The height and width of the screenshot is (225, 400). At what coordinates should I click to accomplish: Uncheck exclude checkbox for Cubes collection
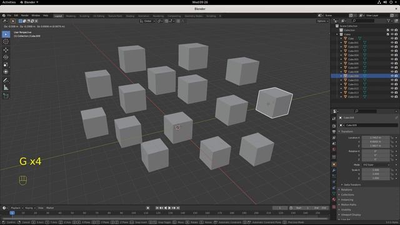pos(388,34)
